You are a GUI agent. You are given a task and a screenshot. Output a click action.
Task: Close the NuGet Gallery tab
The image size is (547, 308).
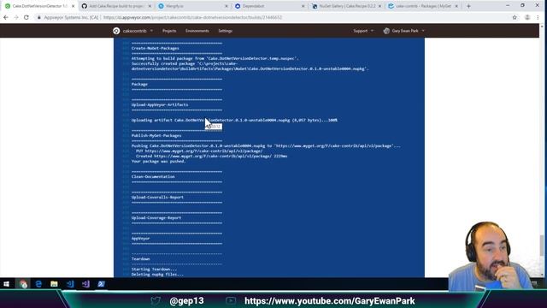pos(379,6)
